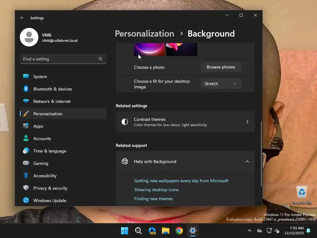Click the Privacy & security shield icon
This screenshot has width=317, height=238.
tap(26, 188)
